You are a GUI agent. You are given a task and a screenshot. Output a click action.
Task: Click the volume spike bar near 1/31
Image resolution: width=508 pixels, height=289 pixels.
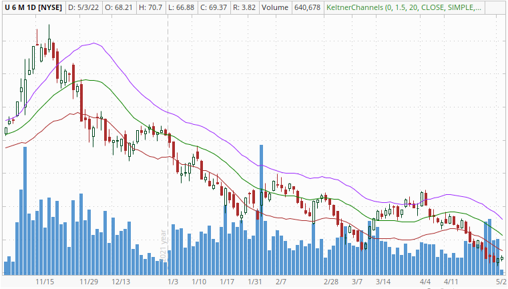click(262, 210)
